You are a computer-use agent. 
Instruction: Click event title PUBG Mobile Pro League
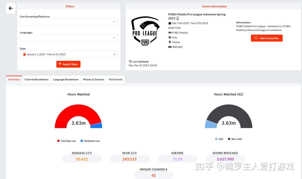tap(197, 16)
